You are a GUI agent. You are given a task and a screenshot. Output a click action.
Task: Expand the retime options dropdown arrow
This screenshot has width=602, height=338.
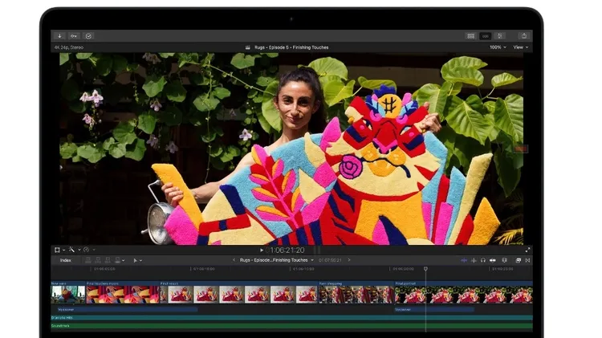(94, 250)
